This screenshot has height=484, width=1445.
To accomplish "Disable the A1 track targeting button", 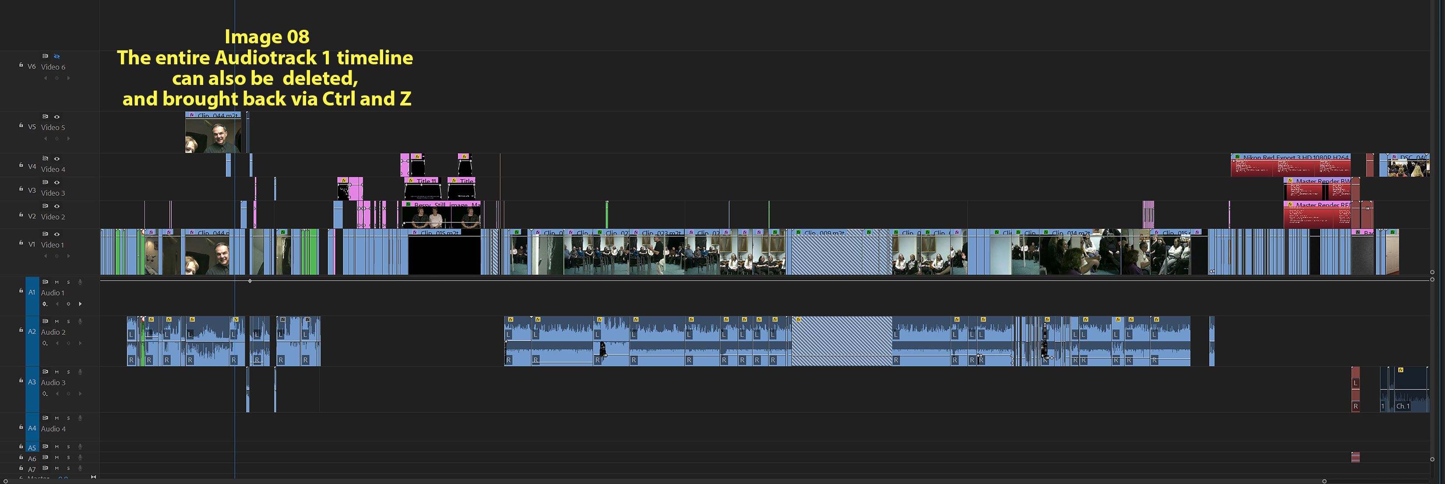I will pos(32,292).
